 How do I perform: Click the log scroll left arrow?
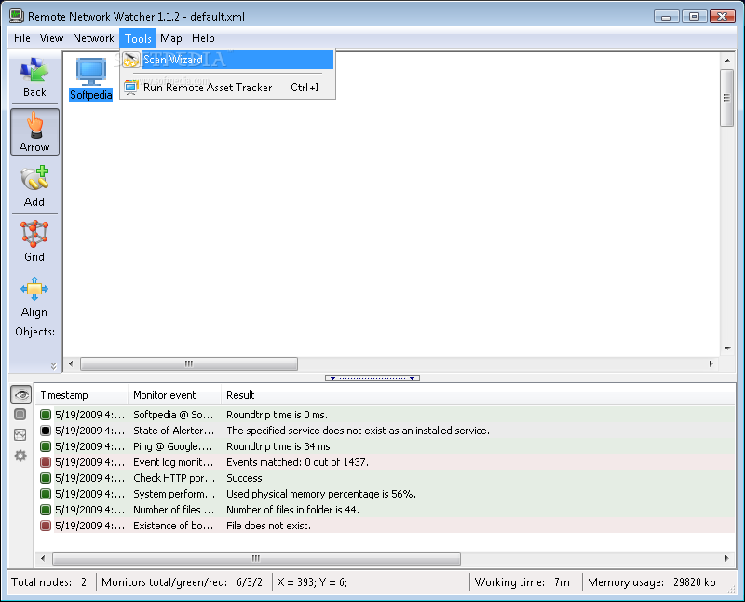coord(43,558)
